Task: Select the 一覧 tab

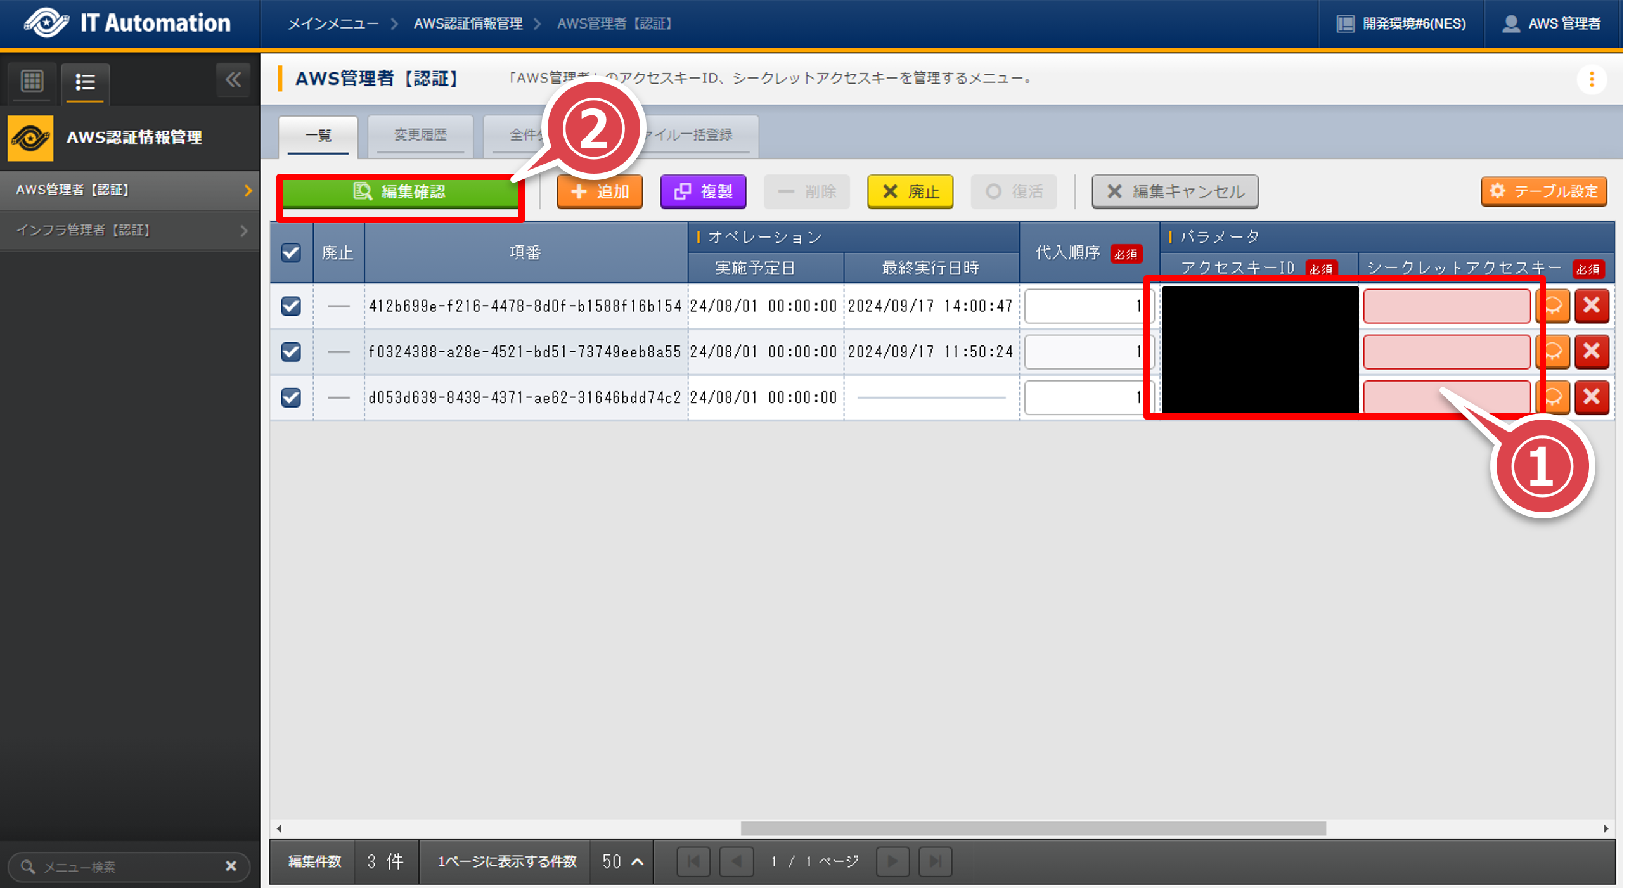Action: 318,135
